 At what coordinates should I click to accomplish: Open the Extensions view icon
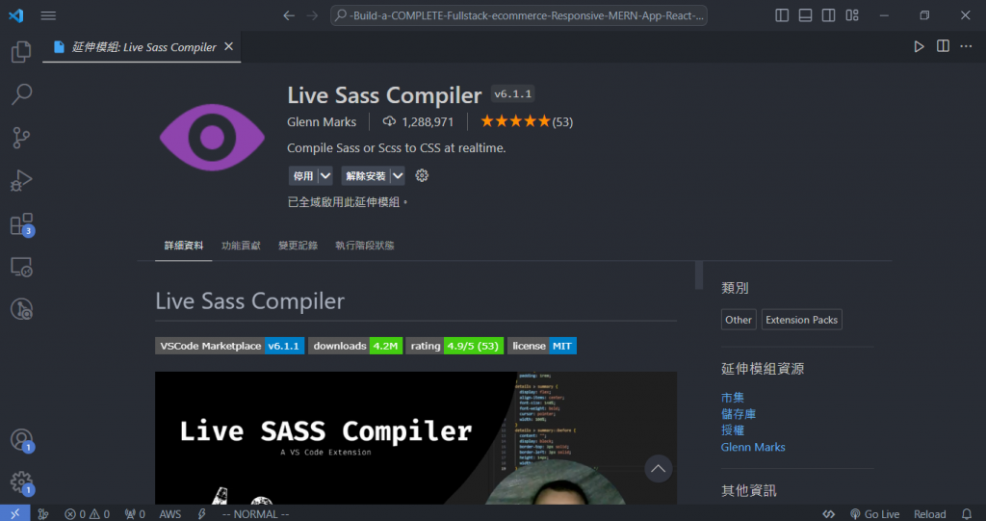[22, 224]
